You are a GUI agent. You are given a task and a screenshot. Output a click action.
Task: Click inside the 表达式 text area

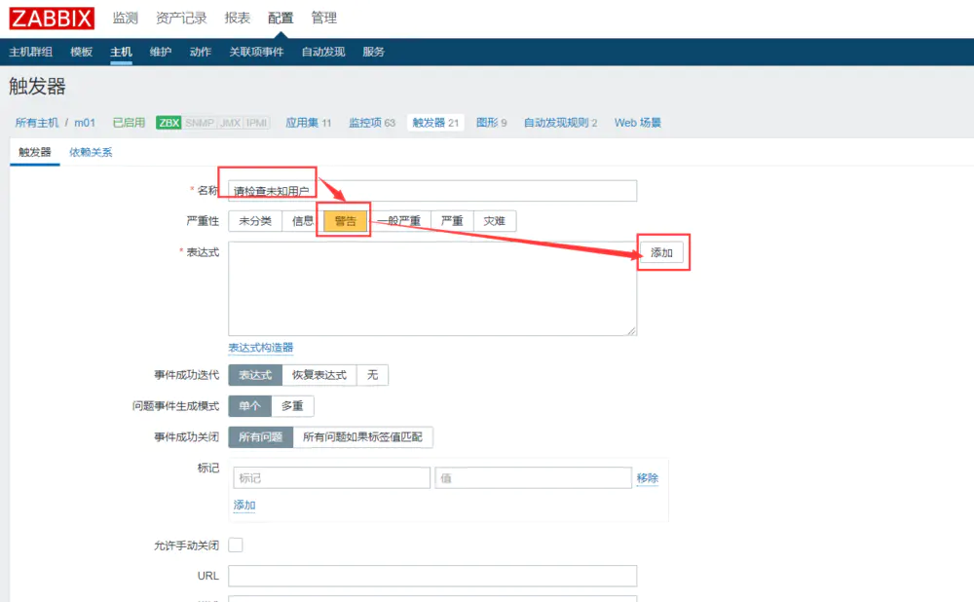432,288
